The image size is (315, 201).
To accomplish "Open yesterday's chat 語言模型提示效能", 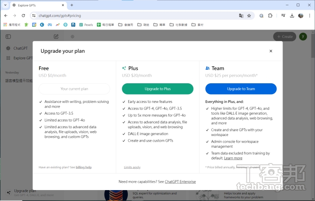I will [x=19, y=81].
